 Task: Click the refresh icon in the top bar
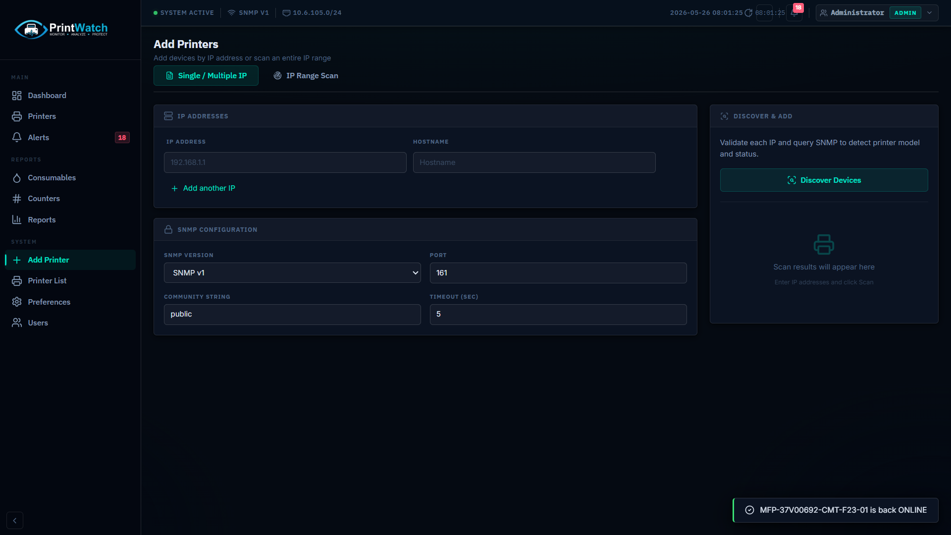coord(748,13)
